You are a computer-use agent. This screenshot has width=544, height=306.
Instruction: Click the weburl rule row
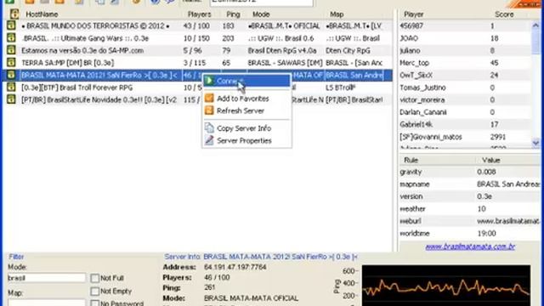[x=469, y=221]
